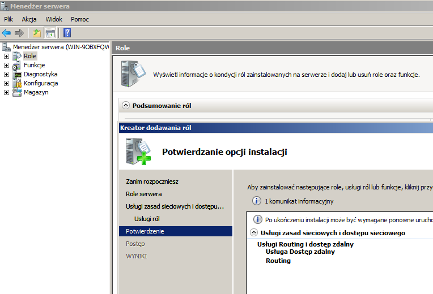Click the Menedżer serwera title bar icon

click(4, 6)
